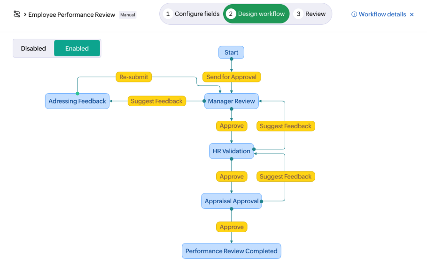This screenshot has height=265, width=427.
Task: Switch workflow to Disabled
Action: (33, 48)
